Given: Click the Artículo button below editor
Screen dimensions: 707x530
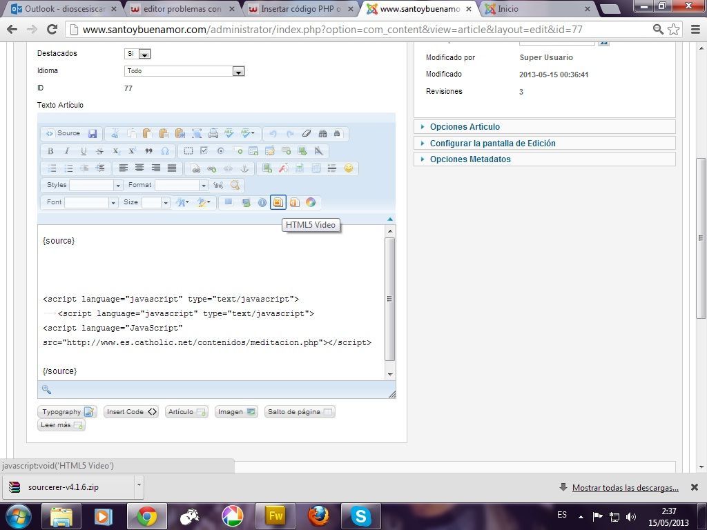Looking at the screenshot, I should coord(186,412).
